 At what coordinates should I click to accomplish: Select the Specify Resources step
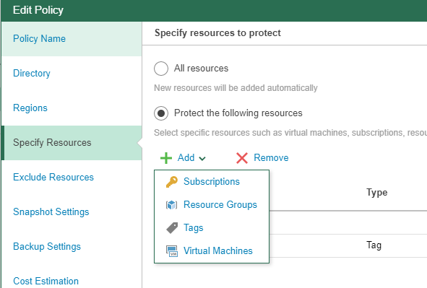pos(72,142)
